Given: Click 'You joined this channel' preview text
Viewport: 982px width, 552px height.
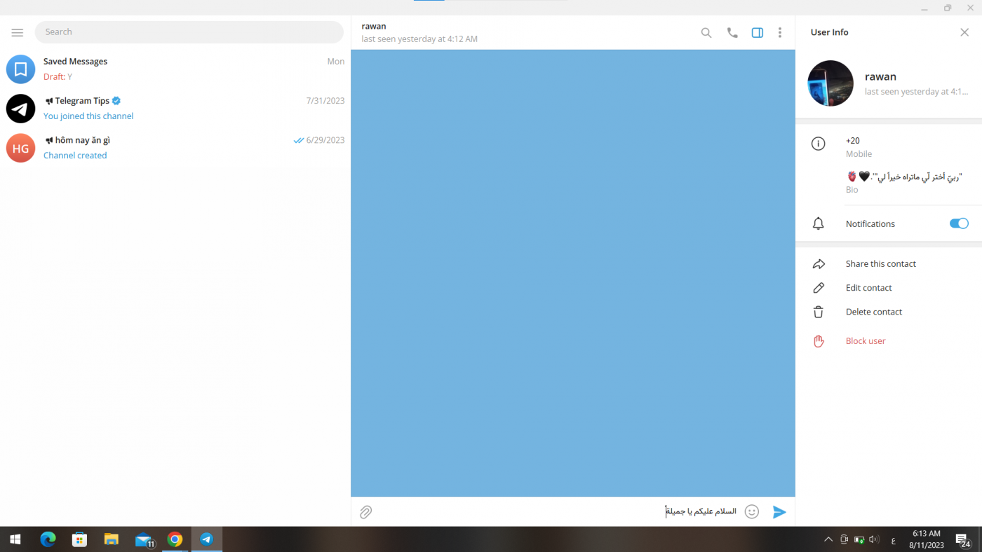Looking at the screenshot, I should tap(88, 116).
